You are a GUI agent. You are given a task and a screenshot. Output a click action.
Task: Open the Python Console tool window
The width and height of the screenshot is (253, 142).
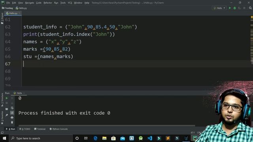[x=59, y=129]
